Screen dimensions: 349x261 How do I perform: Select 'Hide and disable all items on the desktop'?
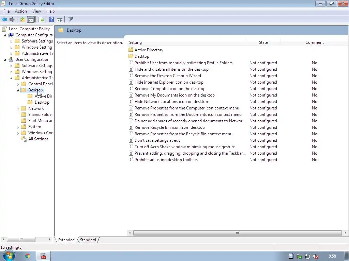[171, 69]
